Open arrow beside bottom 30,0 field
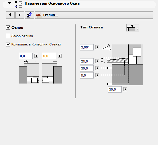158x145 pixels. click(125, 89)
